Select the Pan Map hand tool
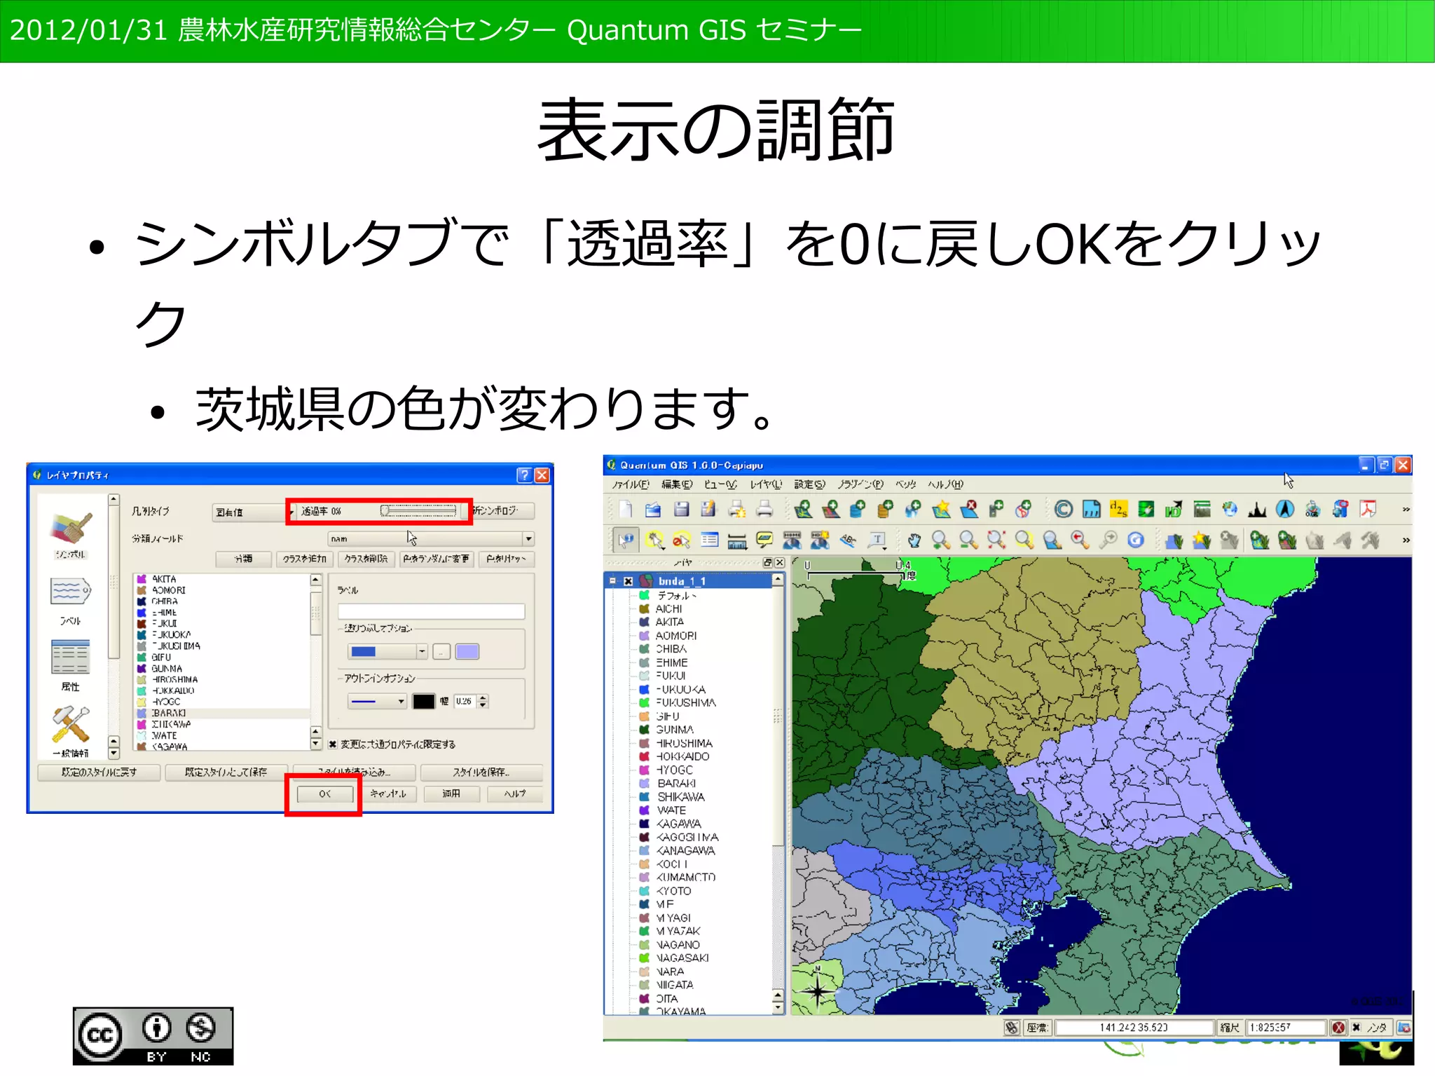 (x=914, y=540)
